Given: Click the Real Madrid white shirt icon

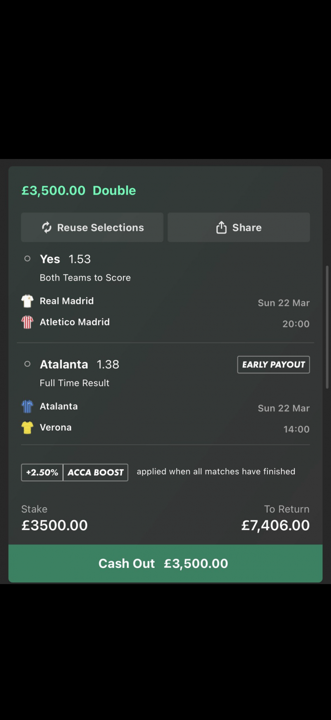Looking at the screenshot, I should tap(27, 301).
